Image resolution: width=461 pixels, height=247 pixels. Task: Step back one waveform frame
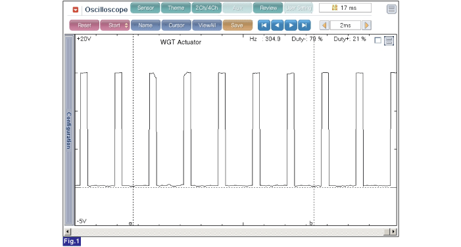278,25
